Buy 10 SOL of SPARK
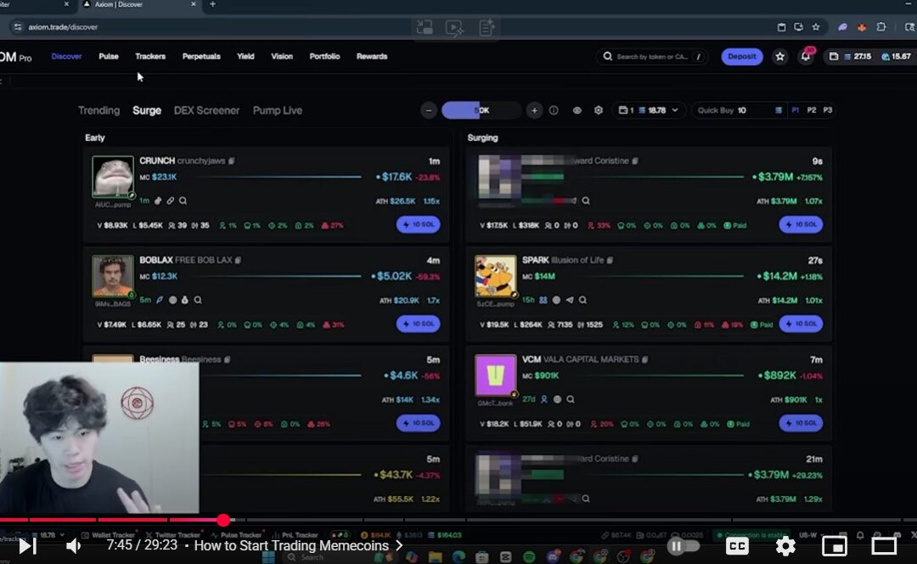The width and height of the screenshot is (917, 564). tap(801, 324)
